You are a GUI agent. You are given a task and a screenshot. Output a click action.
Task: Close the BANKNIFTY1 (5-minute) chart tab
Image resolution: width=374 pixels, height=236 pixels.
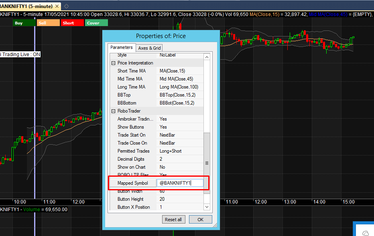click(x=57, y=6)
